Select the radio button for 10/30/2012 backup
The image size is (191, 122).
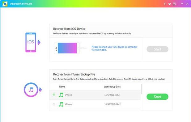pos(54,104)
